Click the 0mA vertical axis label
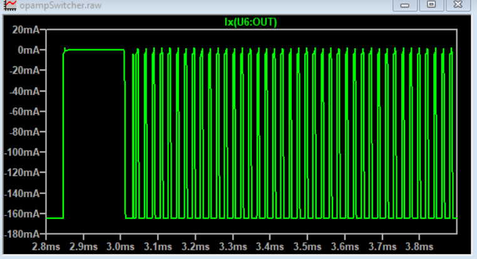 point(29,50)
